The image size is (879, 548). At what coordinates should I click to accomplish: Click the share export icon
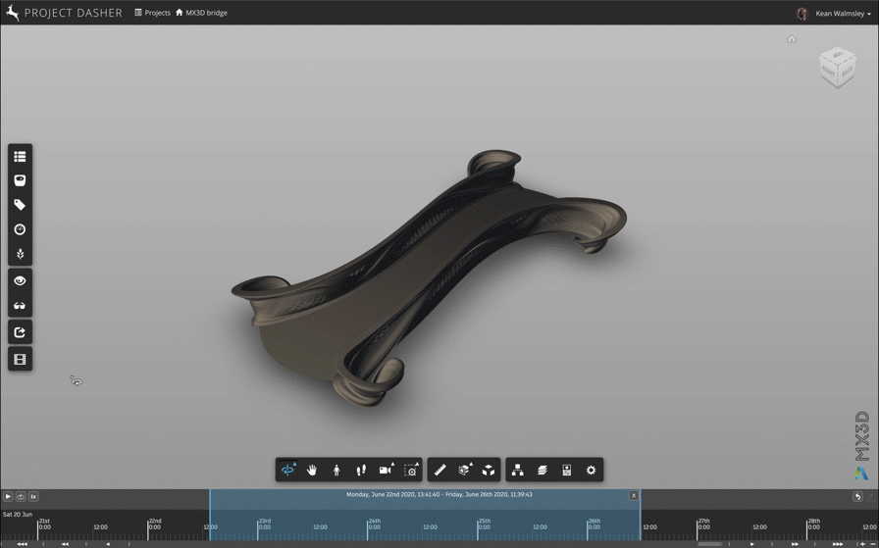coord(20,333)
